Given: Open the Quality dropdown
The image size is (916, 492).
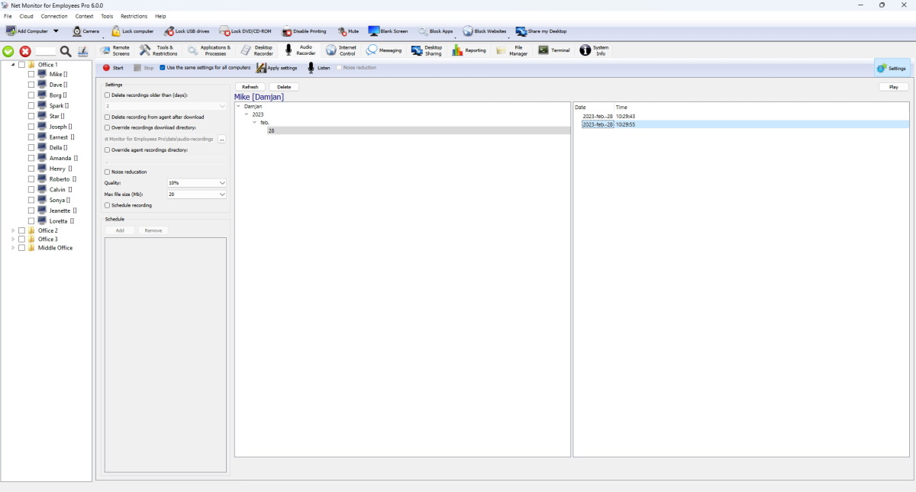Looking at the screenshot, I should coord(197,183).
